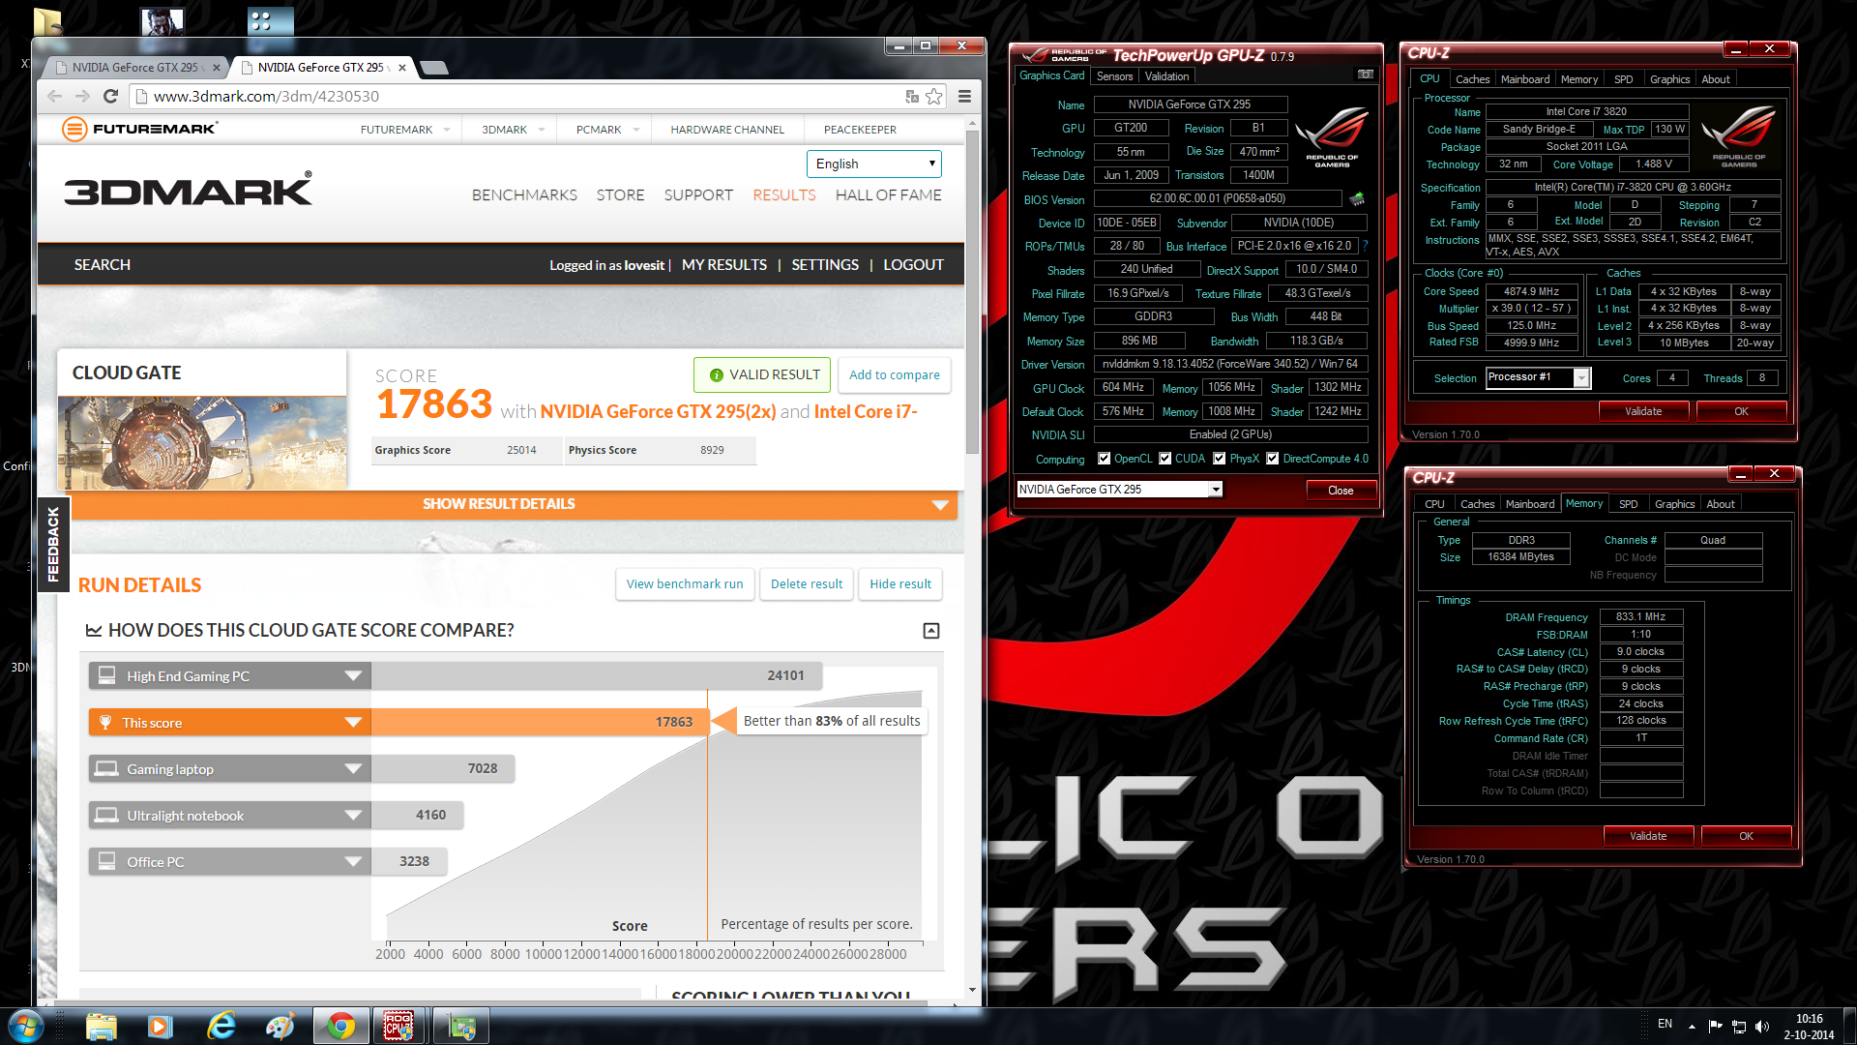Expand the High End Gaming PC row
This screenshot has height=1045, width=1857.
353,676
